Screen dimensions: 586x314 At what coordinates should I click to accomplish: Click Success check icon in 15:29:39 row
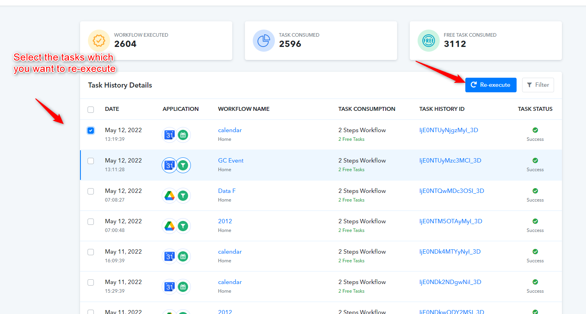[535, 282]
